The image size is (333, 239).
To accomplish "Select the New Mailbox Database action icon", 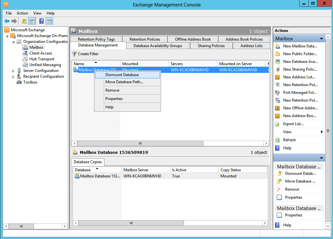I will coord(277,46).
